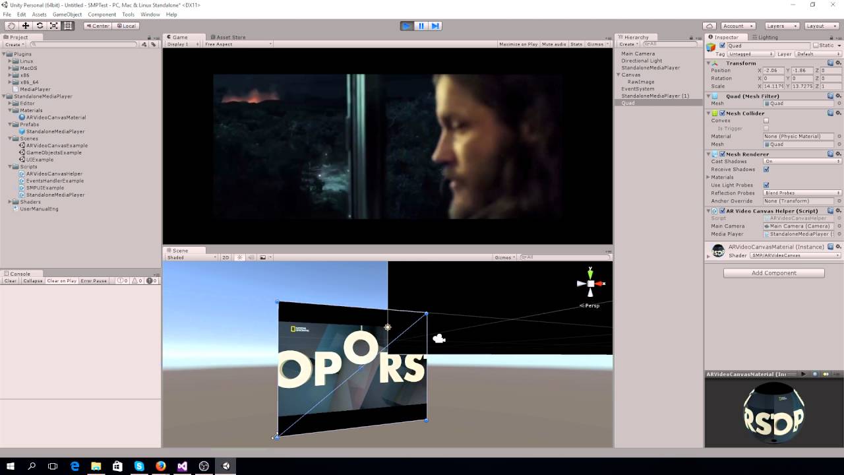Open the Window menu
The width and height of the screenshot is (844, 475).
pos(150,14)
